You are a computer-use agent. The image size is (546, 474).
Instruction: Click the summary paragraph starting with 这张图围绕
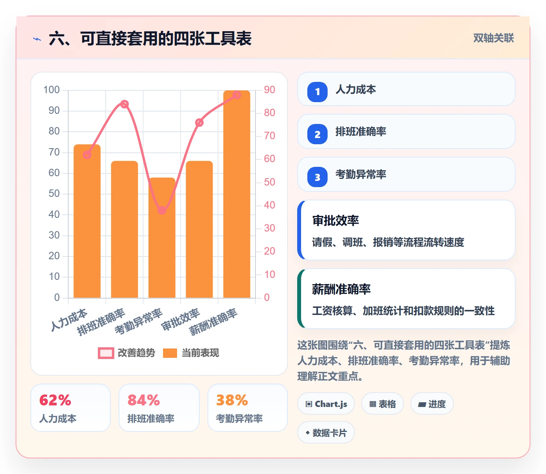404,361
